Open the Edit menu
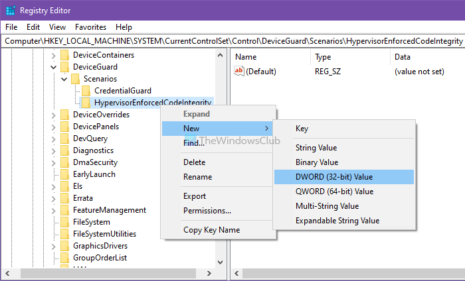The height and width of the screenshot is (281, 465). click(33, 27)
